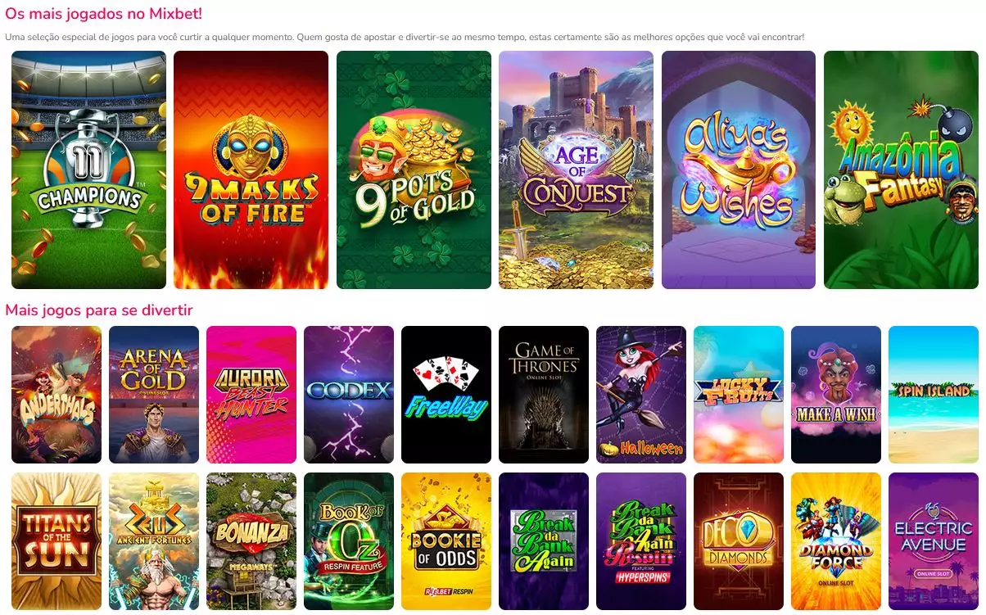Launch 9 Masks of Fire slot
The image size is (986, 615).
tap(251, 170)
